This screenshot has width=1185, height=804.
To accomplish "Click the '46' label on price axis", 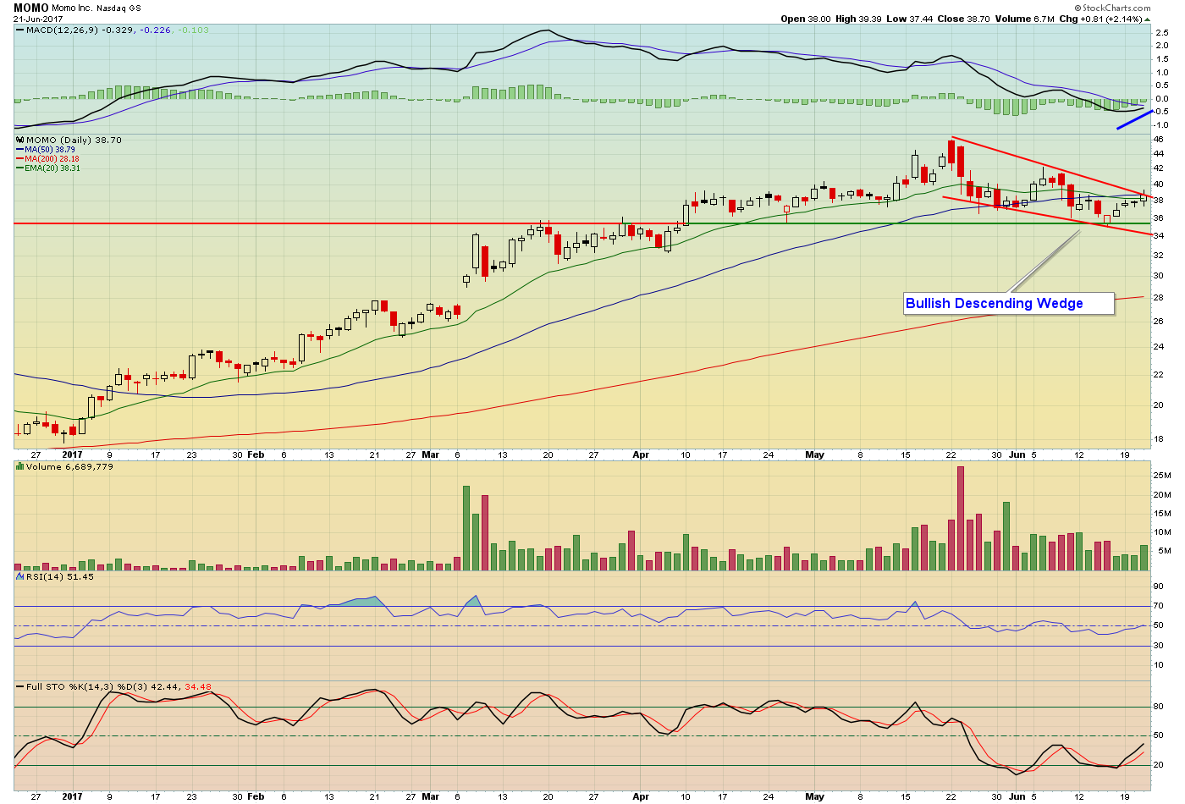I will click(x=1159, y=139).
